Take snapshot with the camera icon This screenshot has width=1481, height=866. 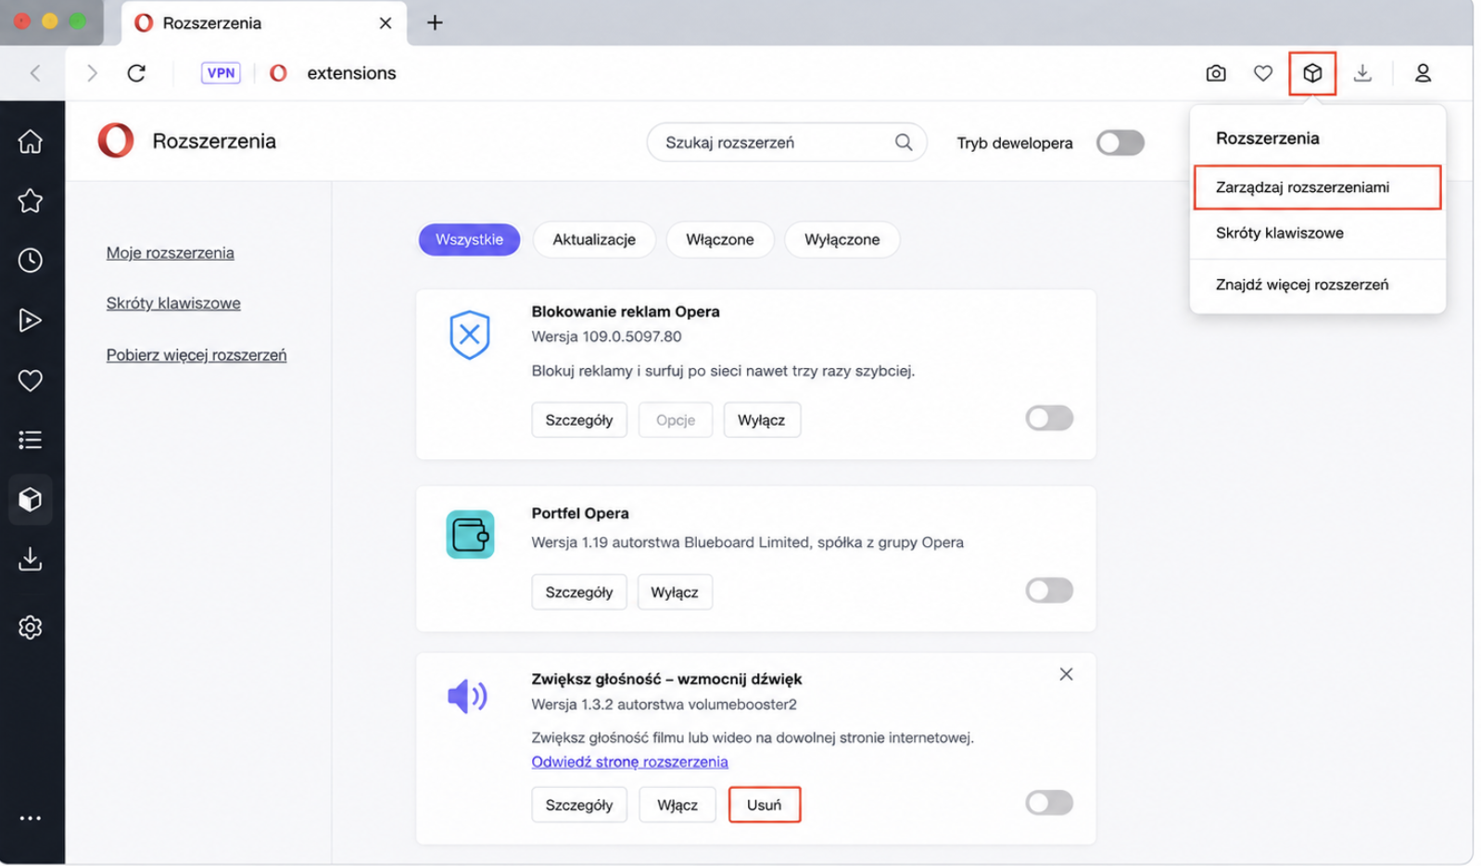[x=1216, y=73]
